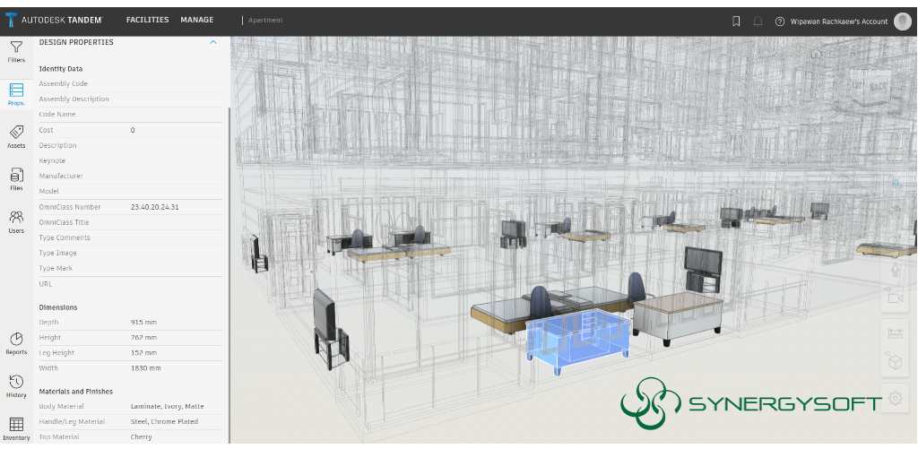This screenshot has height=449, width=918.
Task: Open the FACILITIES menu
Action: coord(148,20)
